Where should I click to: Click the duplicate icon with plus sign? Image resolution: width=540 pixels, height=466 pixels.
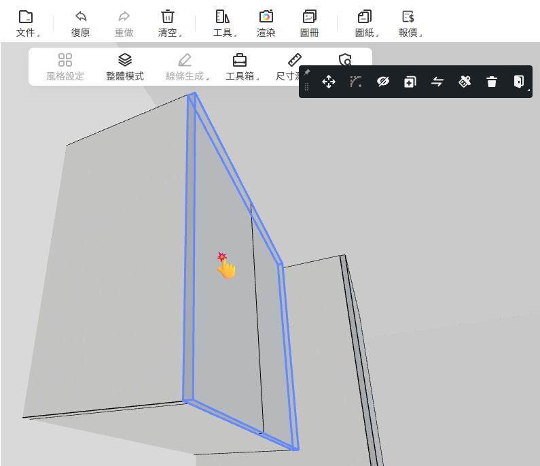[410, 82]
